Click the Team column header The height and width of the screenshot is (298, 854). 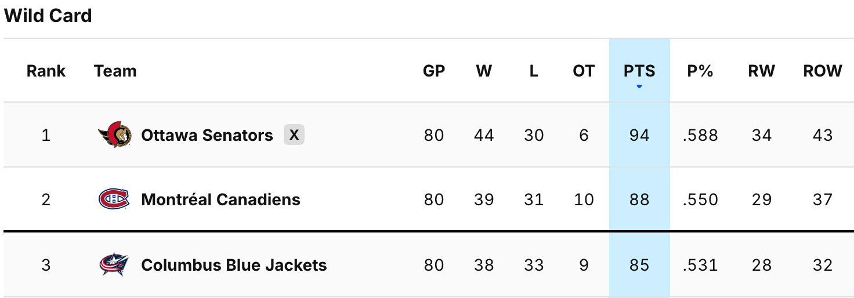point(115,71)
